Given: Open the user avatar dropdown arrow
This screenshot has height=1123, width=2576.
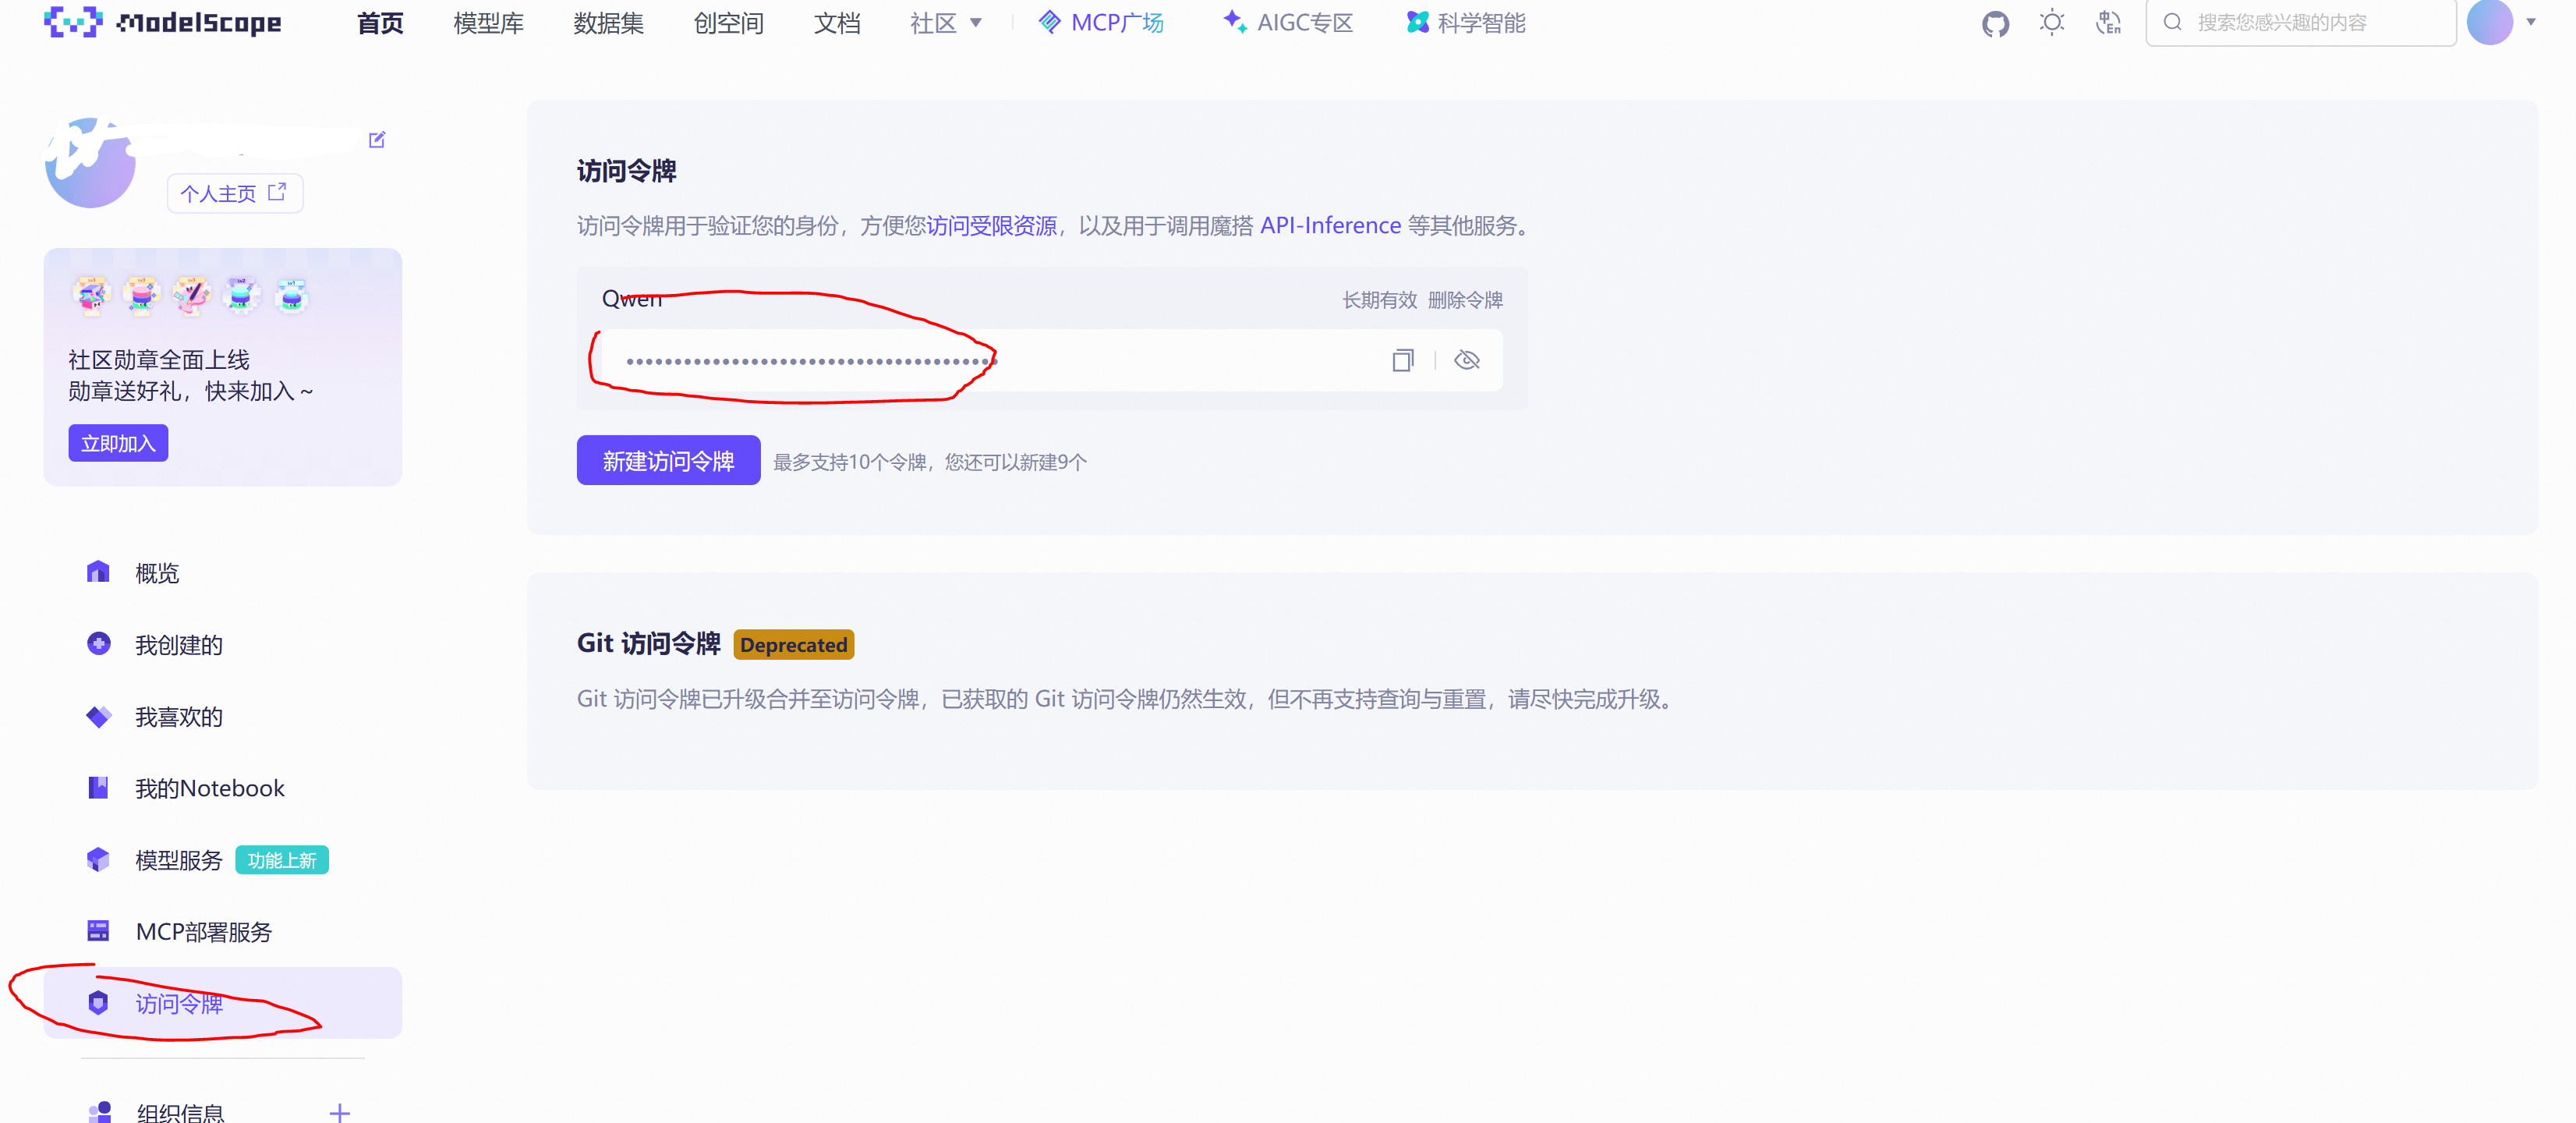Looking at the screenshot, I should coord(2530,22).
